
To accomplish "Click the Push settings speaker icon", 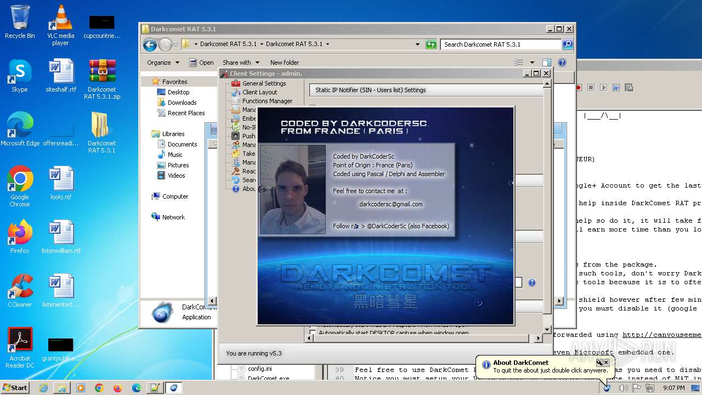I will click(236, 136).
